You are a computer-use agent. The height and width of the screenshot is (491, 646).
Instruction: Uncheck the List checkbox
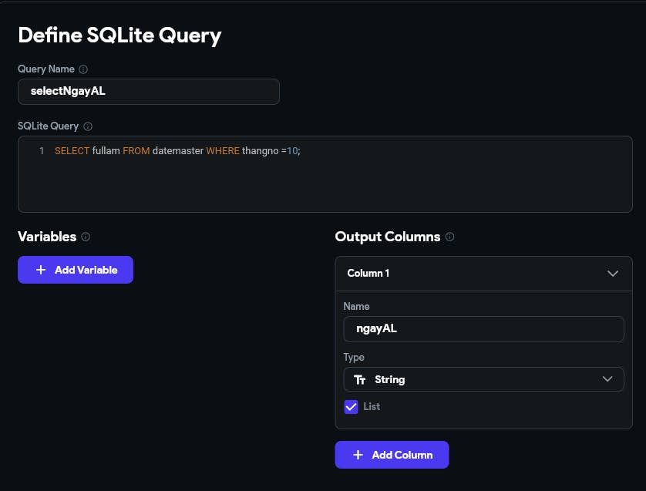(x=351, y=407)
